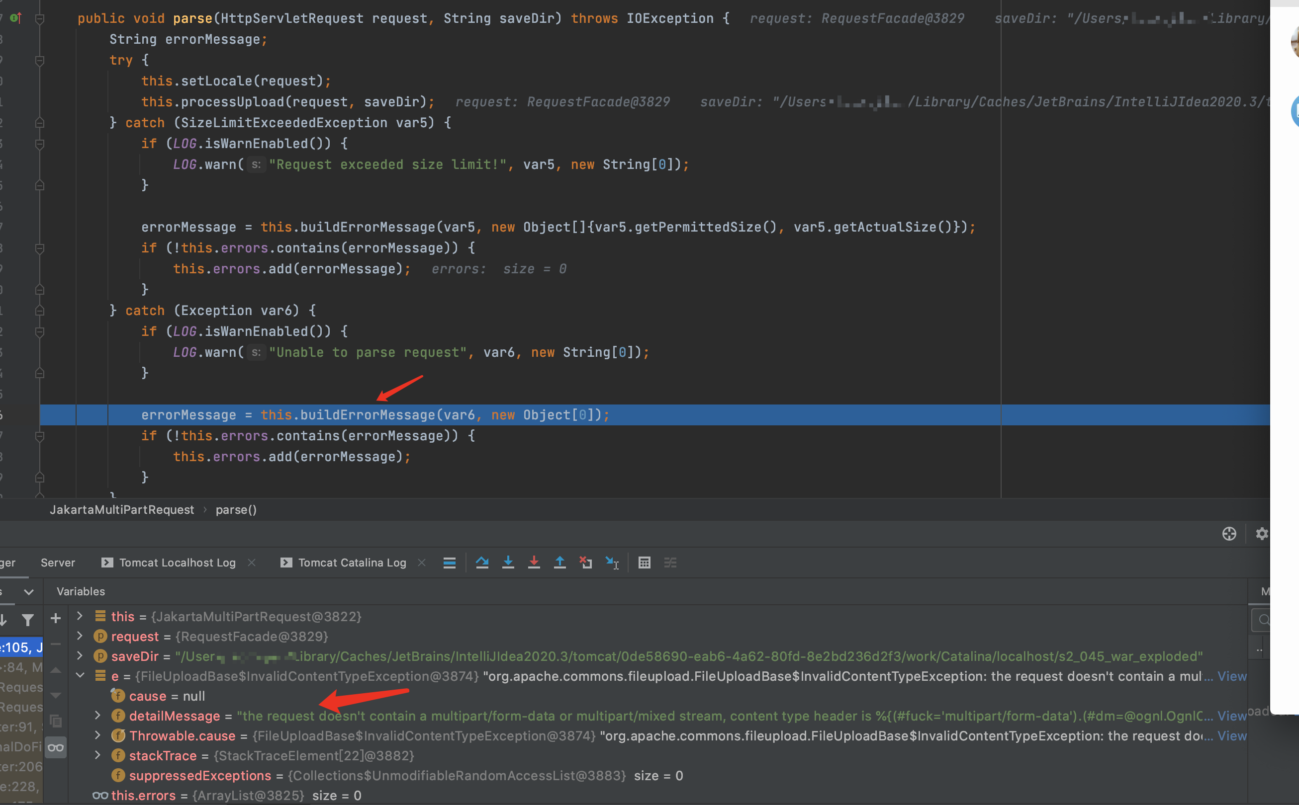
Task: Click the ':84' stack frame
Action: (21, 668)
